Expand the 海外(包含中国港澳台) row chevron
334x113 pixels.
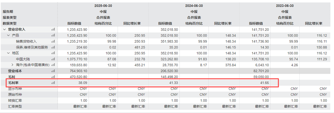pos(13,65)
